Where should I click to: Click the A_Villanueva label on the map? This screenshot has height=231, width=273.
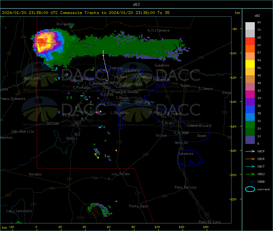coord(158,30)
